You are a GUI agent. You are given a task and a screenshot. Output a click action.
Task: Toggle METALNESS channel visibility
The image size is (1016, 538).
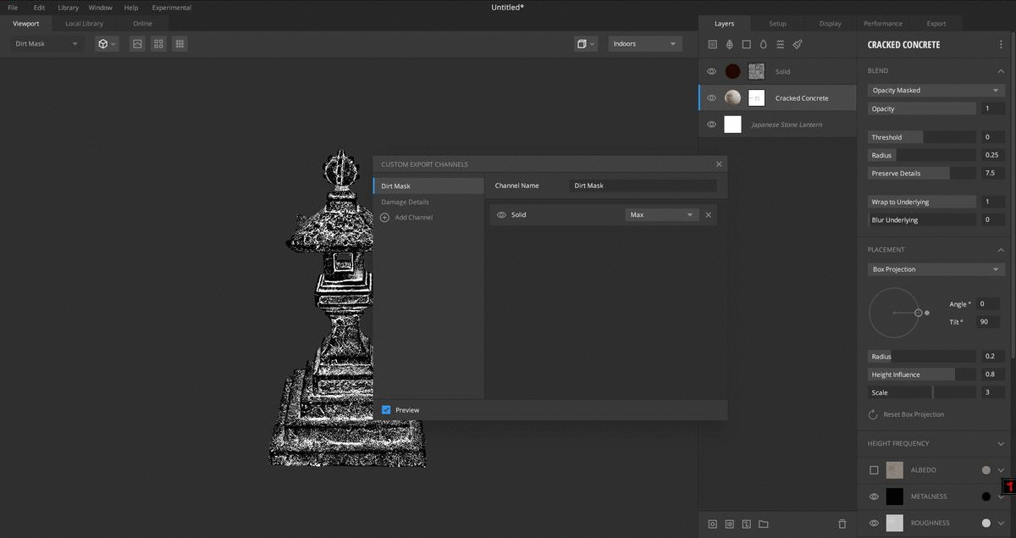pyautogui.click(x=874, y=496)
